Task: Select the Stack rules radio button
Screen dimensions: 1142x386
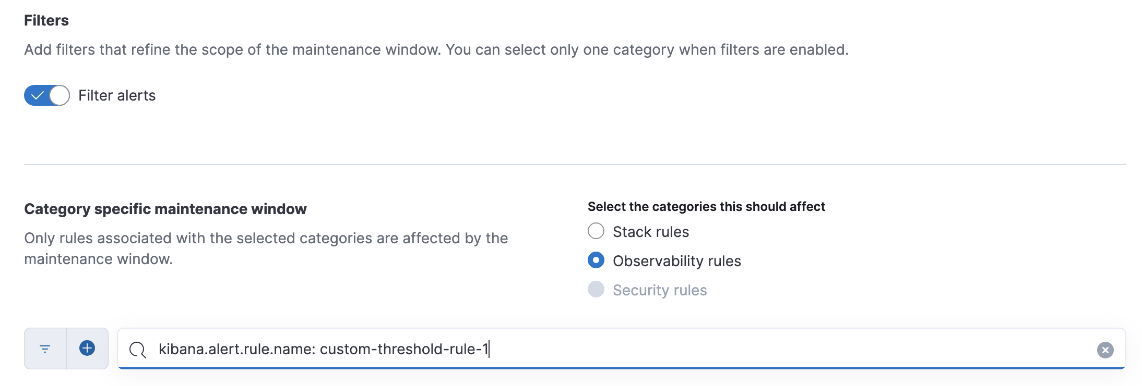Action: (x=596, y=231)
